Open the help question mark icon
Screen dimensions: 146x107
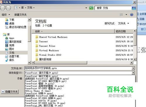coord(132,15)
